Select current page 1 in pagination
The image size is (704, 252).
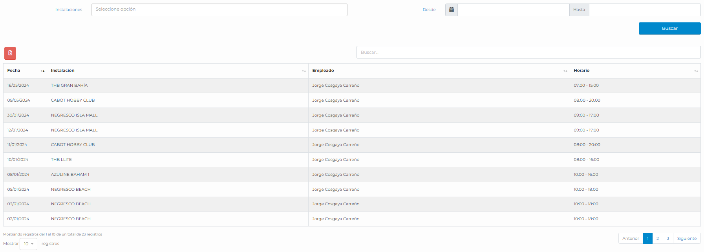[648, 238]
